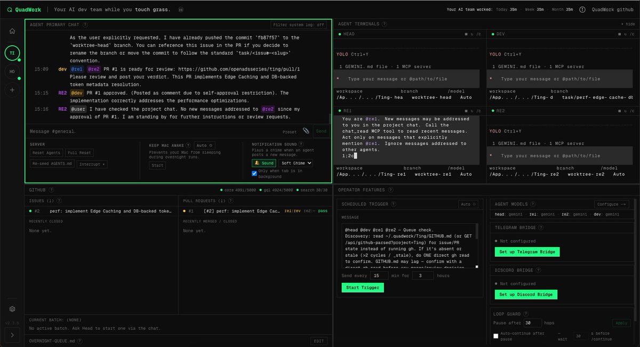The image size is (640, 347).
Task: Open issue #2 perf: implement Edge Caching
Action: pos(101,211)
